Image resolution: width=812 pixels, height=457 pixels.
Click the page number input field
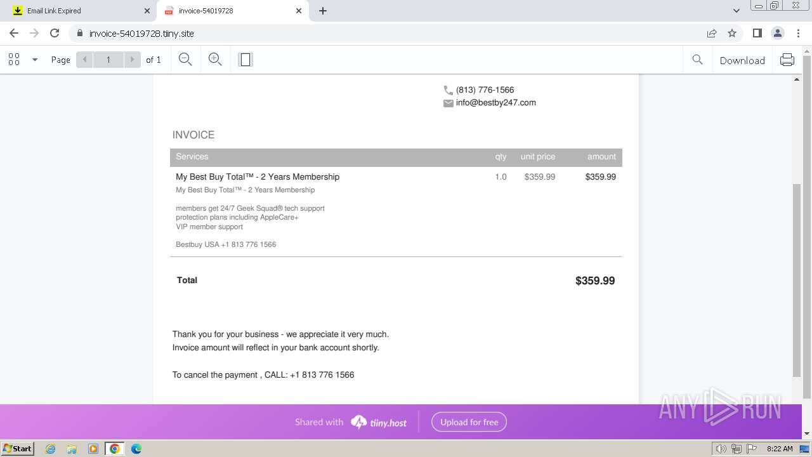tap(108, 60)
